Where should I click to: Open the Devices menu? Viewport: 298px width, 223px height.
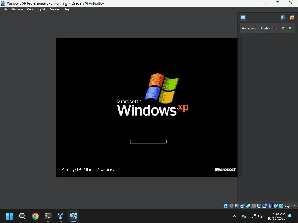(x=54, y=9)
